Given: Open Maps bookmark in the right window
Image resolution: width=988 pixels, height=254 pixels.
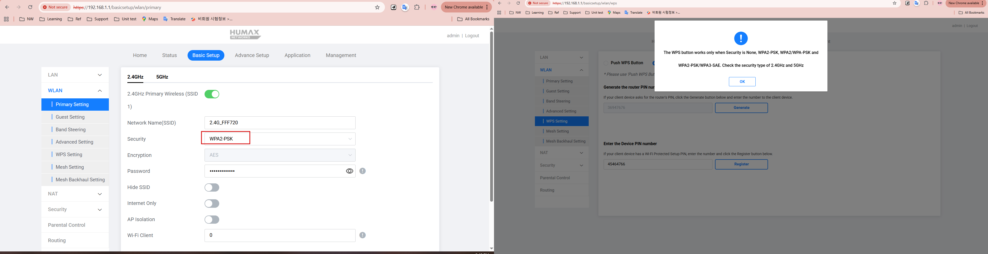Looking at the screenshot, I should click(x=614, y=13).
